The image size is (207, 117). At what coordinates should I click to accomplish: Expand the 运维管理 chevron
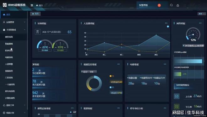pyautogui.click(x=25, y=22)
